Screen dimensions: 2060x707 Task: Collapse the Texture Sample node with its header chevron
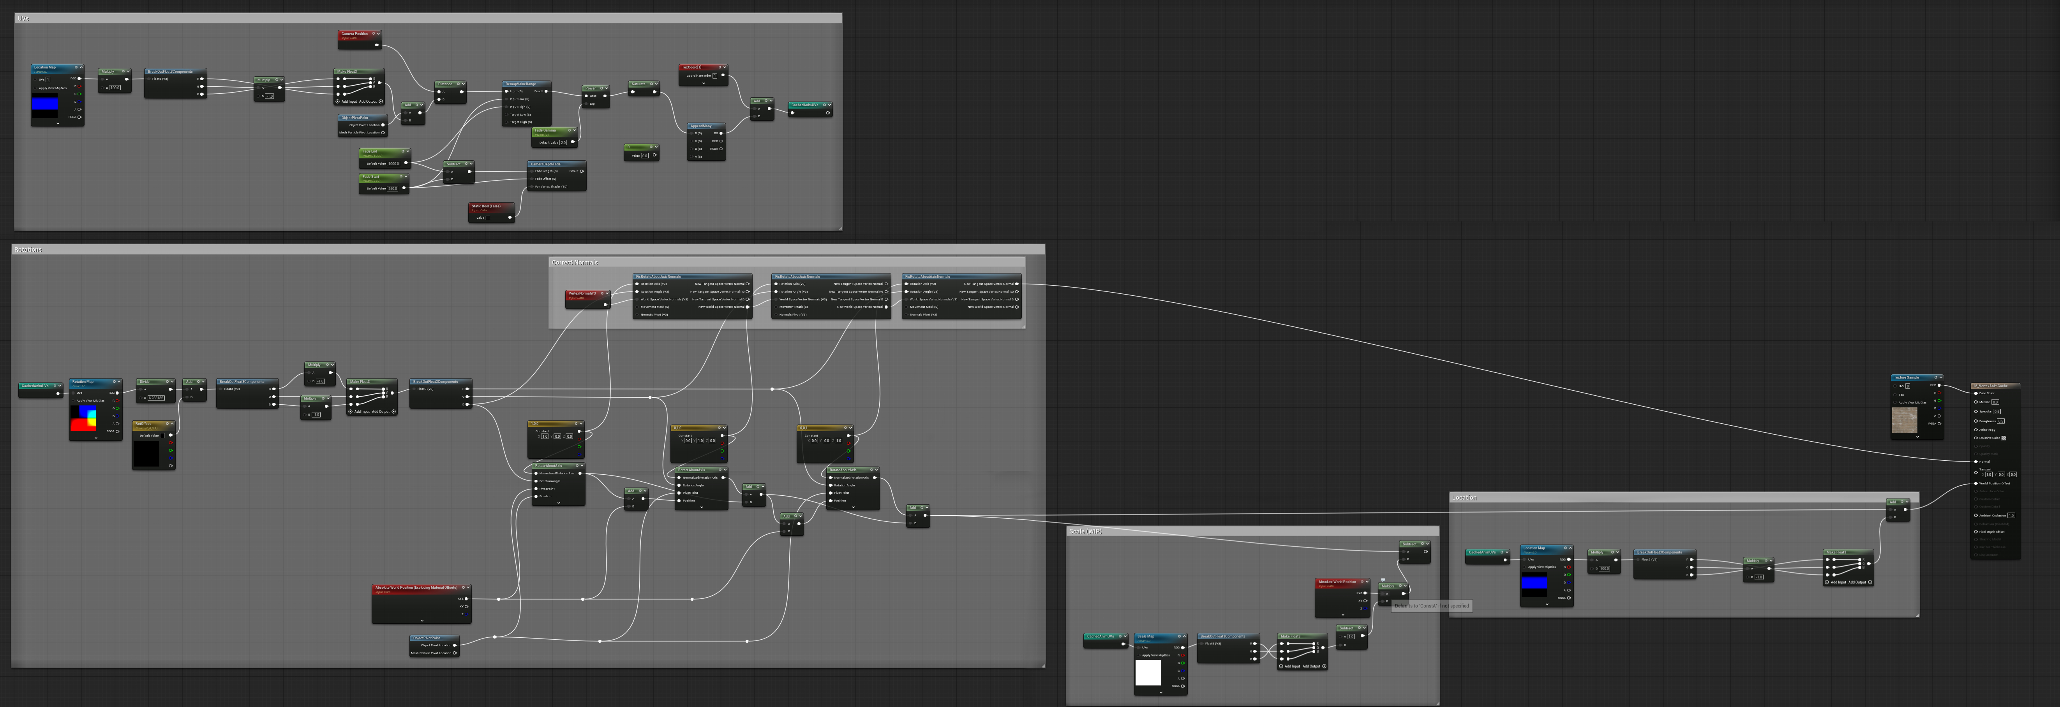1940,377
